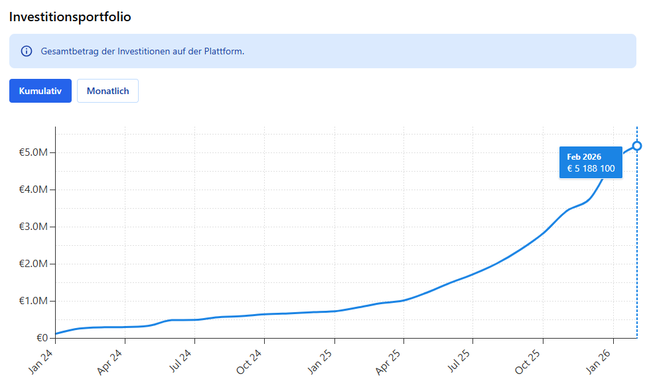Switch to the Kumulativ view
Viewport: 649px width, 389px height.
coord(40,91)
